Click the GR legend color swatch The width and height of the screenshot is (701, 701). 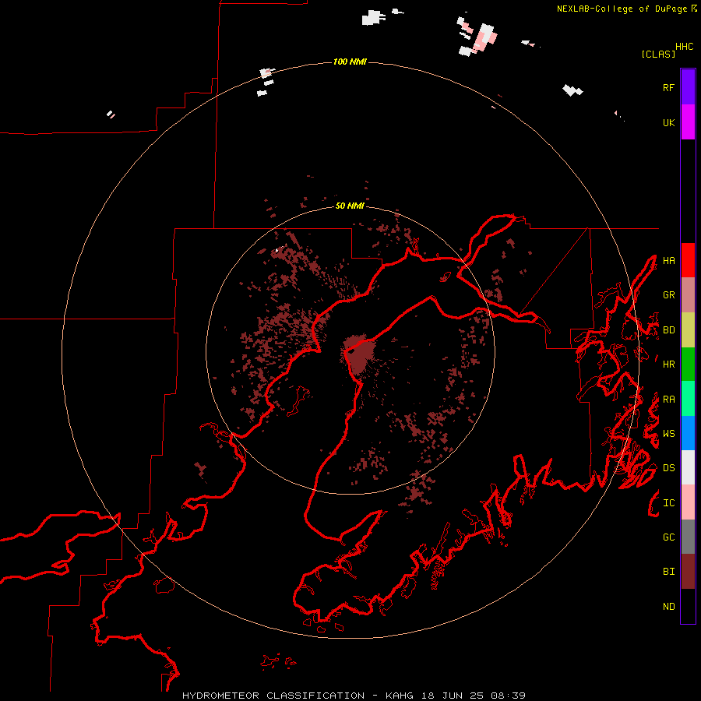pos(688,295)
